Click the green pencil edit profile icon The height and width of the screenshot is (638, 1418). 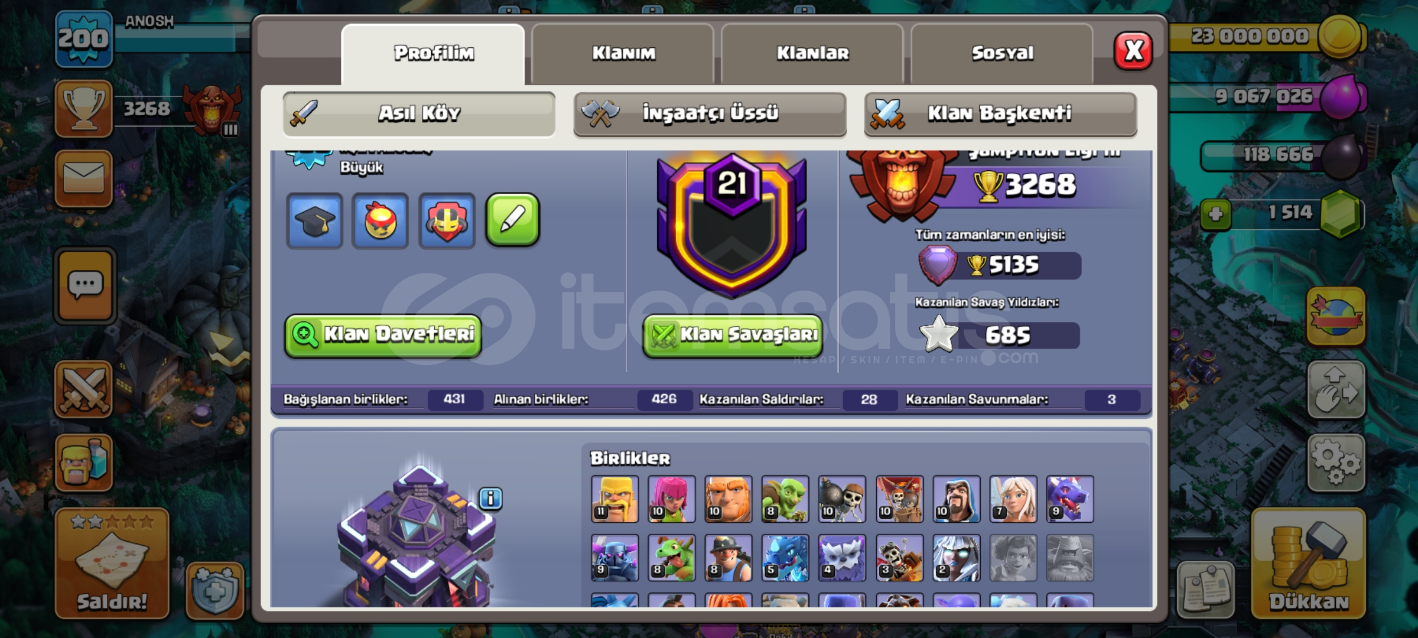[x=512, y=220]
